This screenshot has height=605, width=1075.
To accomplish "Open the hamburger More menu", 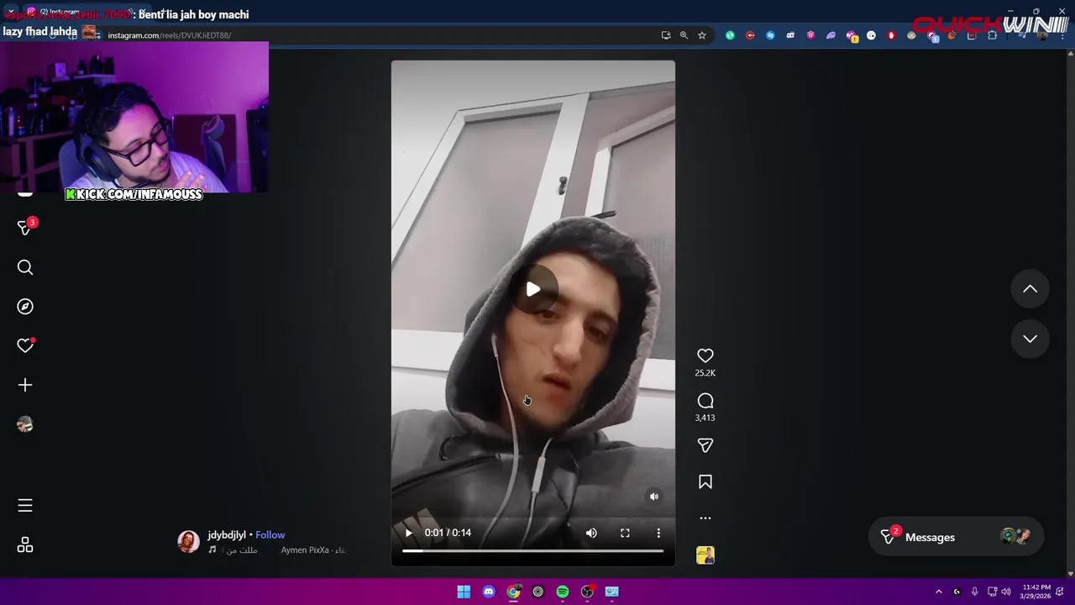I will pos(25,505).
